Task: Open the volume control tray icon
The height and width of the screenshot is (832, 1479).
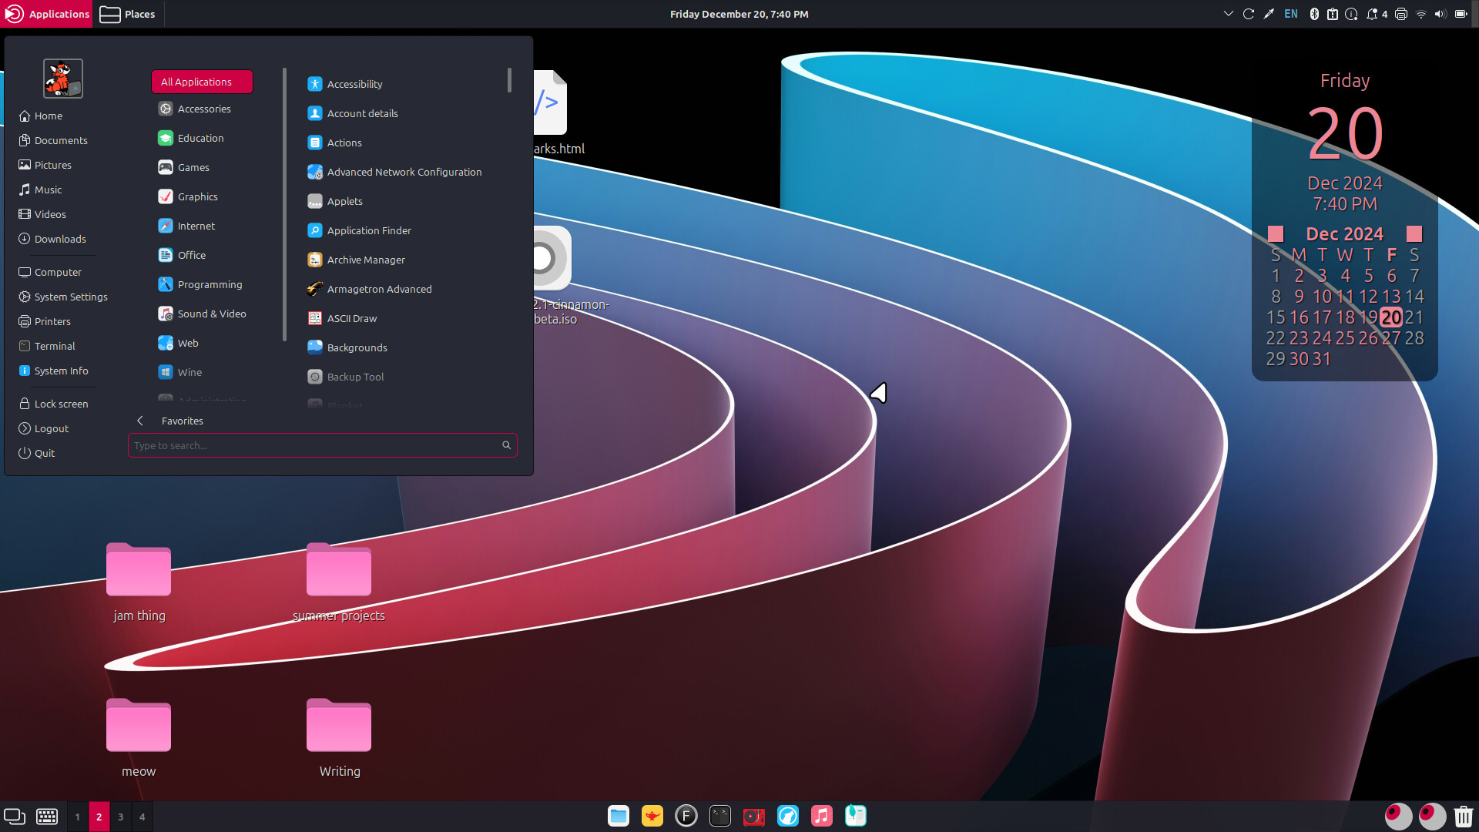Action: click(x=1440, y=14)
